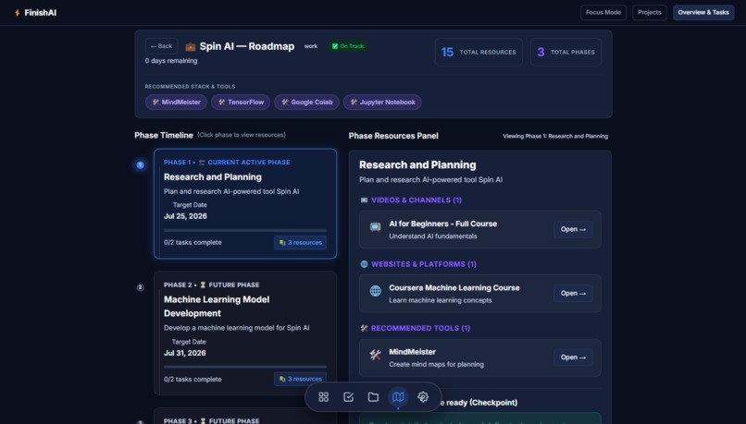Click the FinishAI brand name

[41, 13]
